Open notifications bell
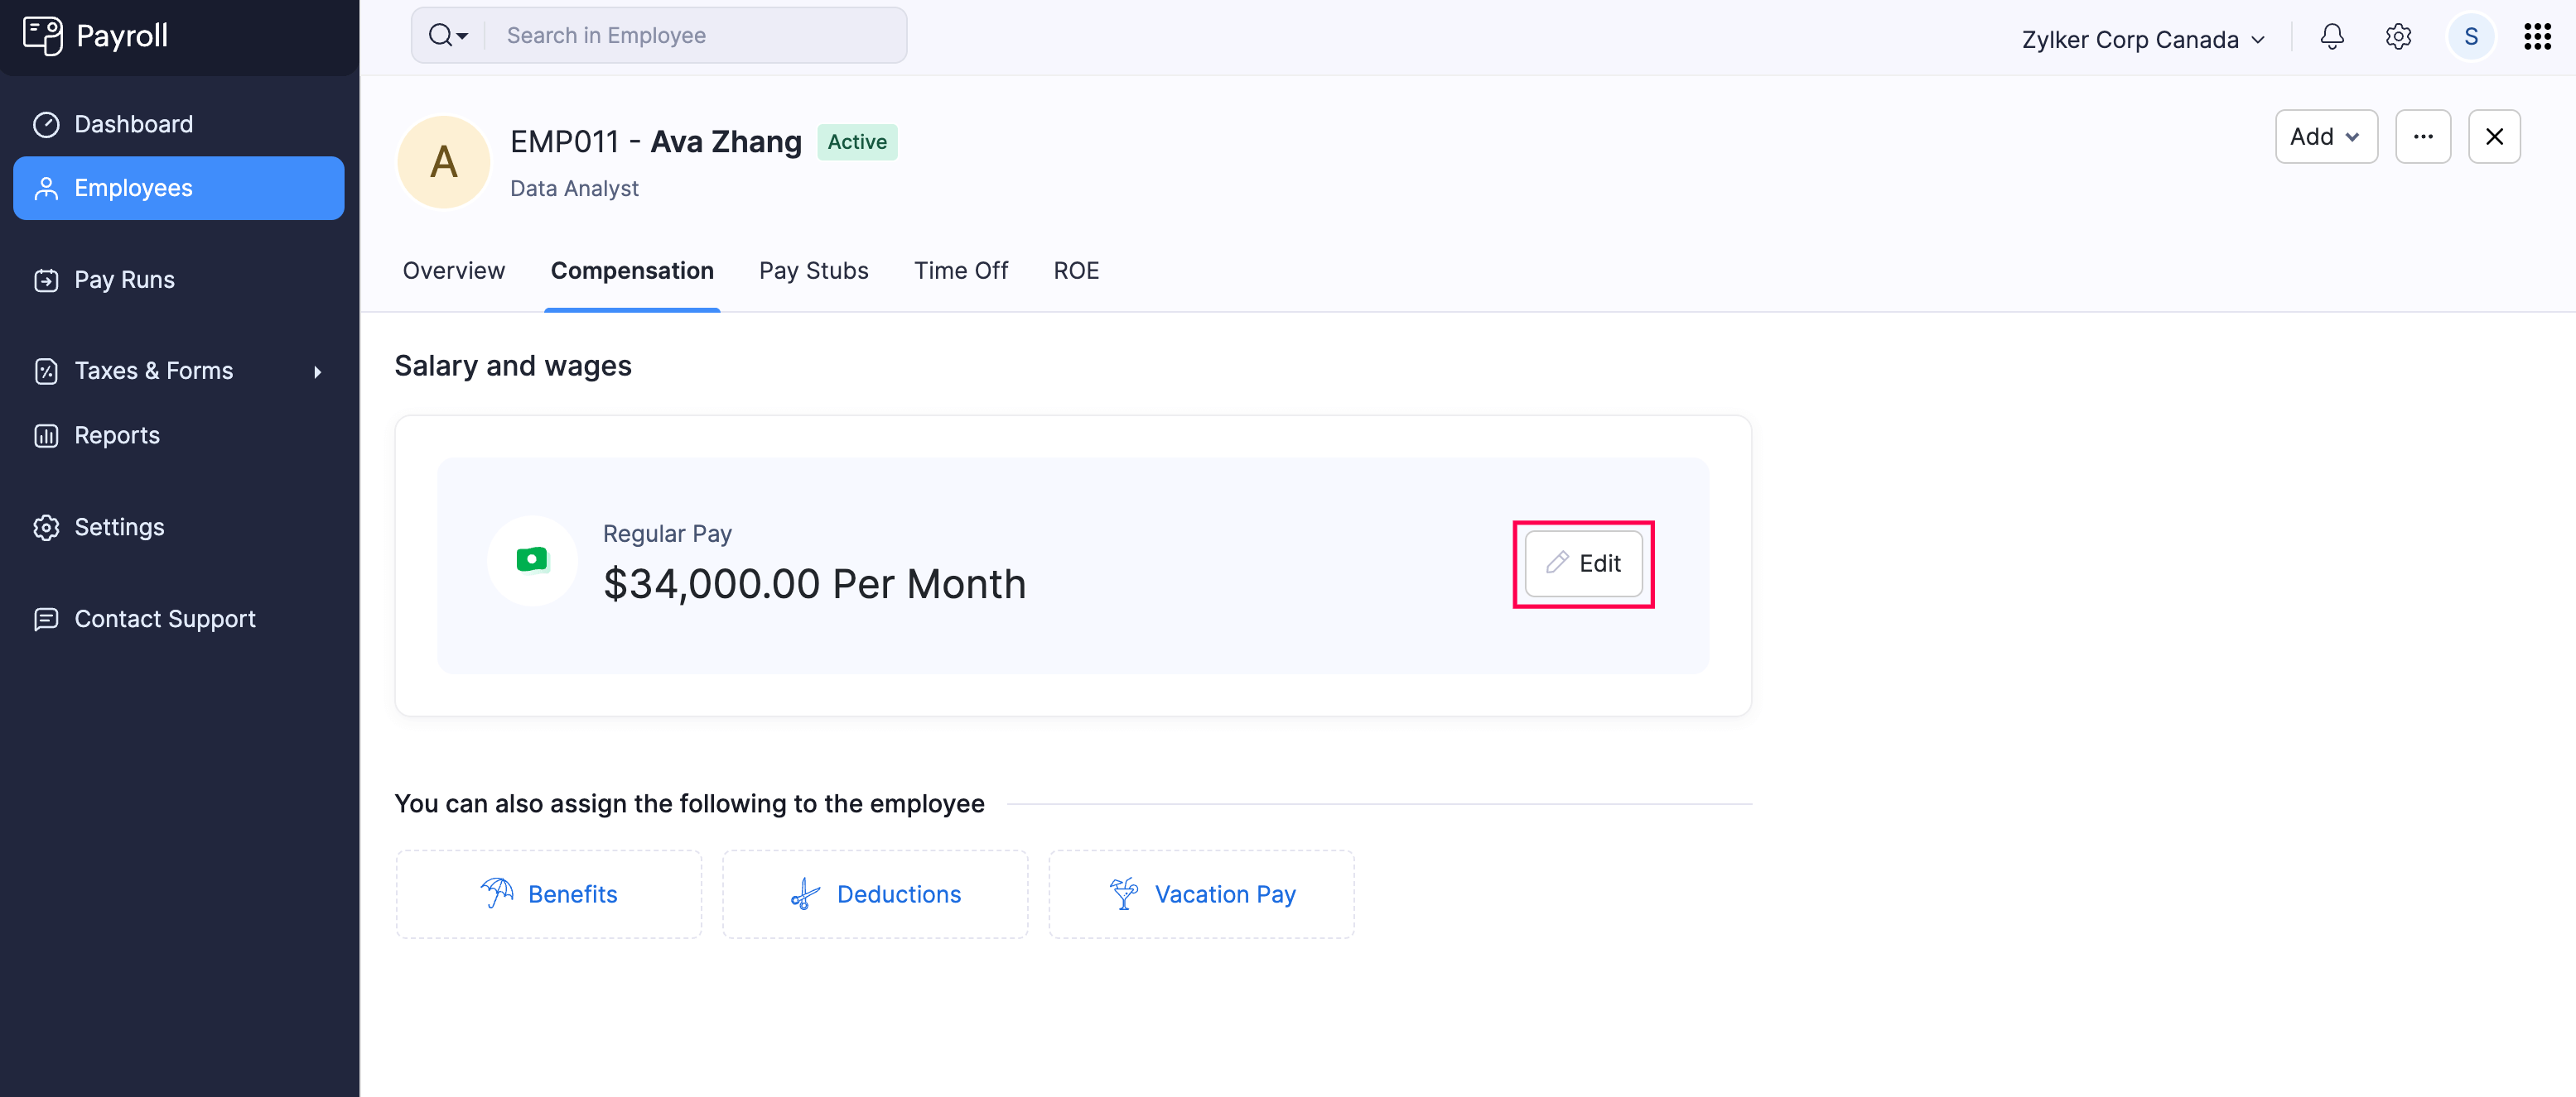Viewport: 2576px width, 1097px height. [x=2331, y=37]
